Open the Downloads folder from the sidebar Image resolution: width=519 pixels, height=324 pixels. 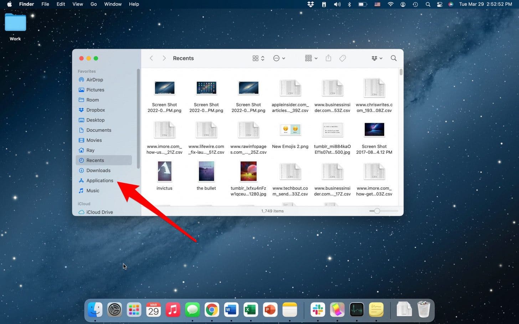[98, 170]
